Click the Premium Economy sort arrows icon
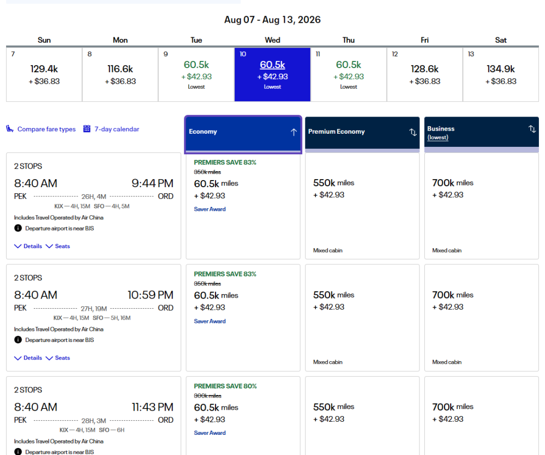This screenshot has height=455, width=545. (413, 132)
